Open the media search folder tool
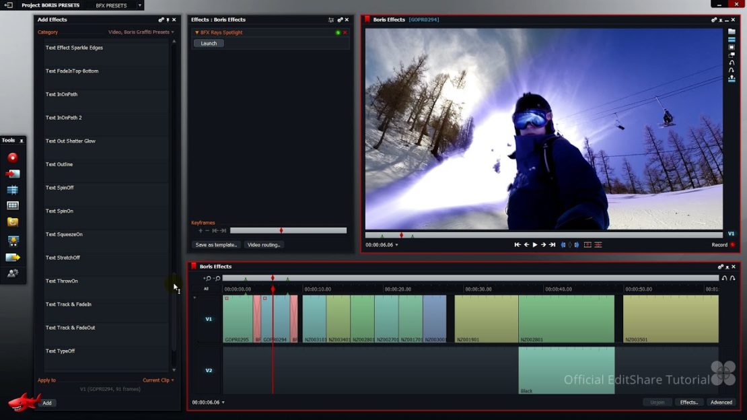Image resolution: width=747 pixels, height=420 pixels. [x=12, y=222]
